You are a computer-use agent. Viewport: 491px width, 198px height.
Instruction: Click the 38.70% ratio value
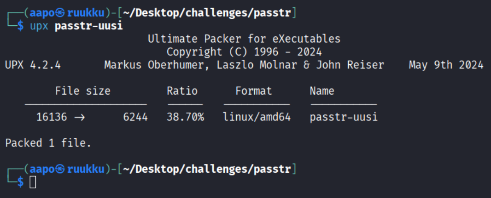tap(185, 117)
